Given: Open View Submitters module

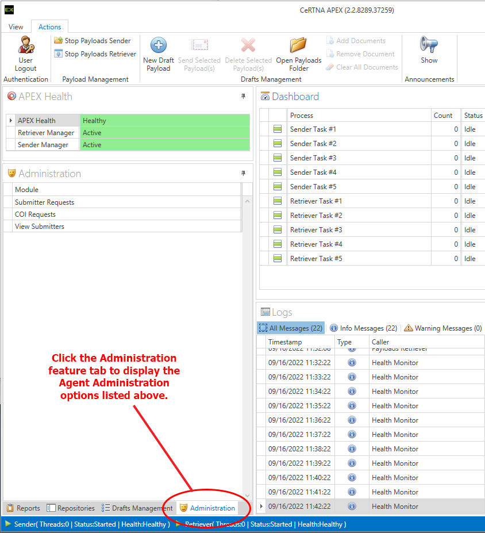Looking at the screenshot, I should [x=40, y=227].
